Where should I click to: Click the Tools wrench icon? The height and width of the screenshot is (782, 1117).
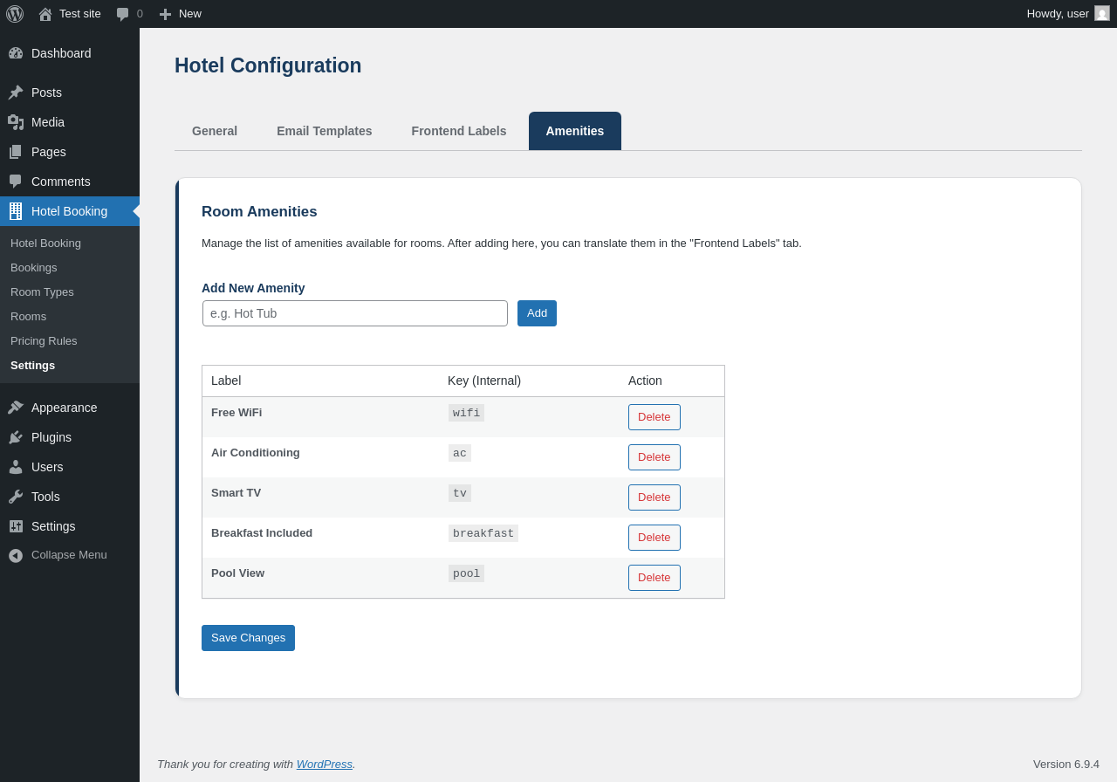tap(16, 497)
